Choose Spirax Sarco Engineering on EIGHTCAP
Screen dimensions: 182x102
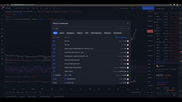coord(91,68)
